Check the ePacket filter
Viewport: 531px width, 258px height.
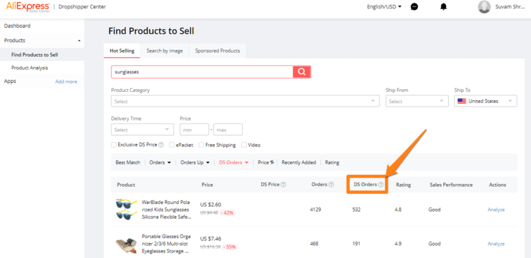click(x=171, y=145)
